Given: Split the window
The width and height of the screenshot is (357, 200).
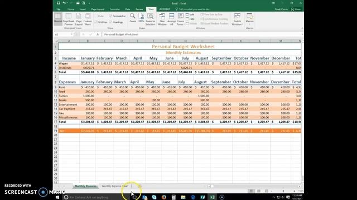Looking at the screenshot, I should [x=190, y=14].
